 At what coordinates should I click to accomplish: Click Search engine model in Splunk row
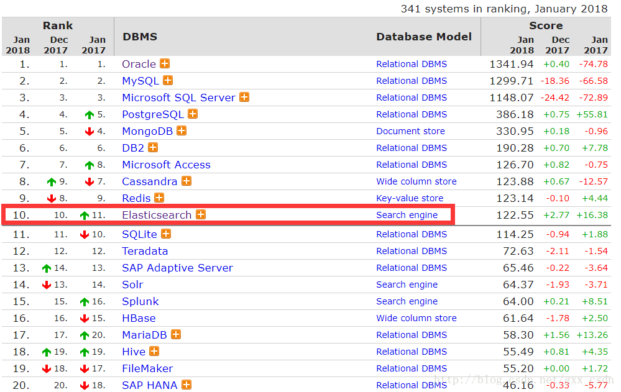(407, 301)
